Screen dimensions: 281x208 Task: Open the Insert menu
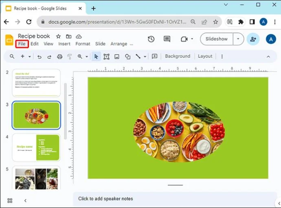pyautogui.click(x=64, y=44)
